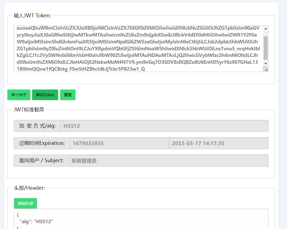Image resolution: width=287 pixels, height=229 pixels.
Task: Click the textarea scrollbar up arrow
Action: click(266, 29)
